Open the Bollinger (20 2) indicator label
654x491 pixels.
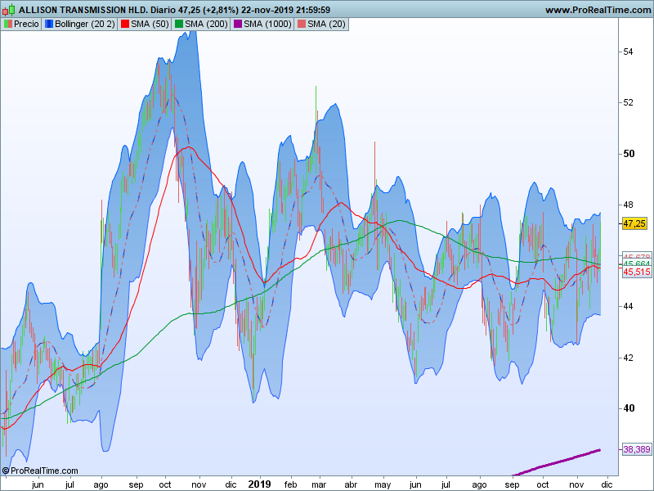tap(85, 25)
